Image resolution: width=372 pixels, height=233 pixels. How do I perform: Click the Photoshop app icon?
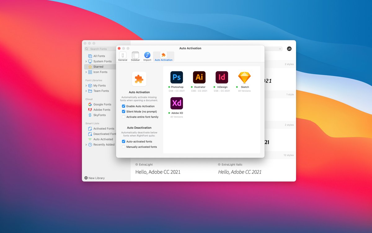[177, 77]
